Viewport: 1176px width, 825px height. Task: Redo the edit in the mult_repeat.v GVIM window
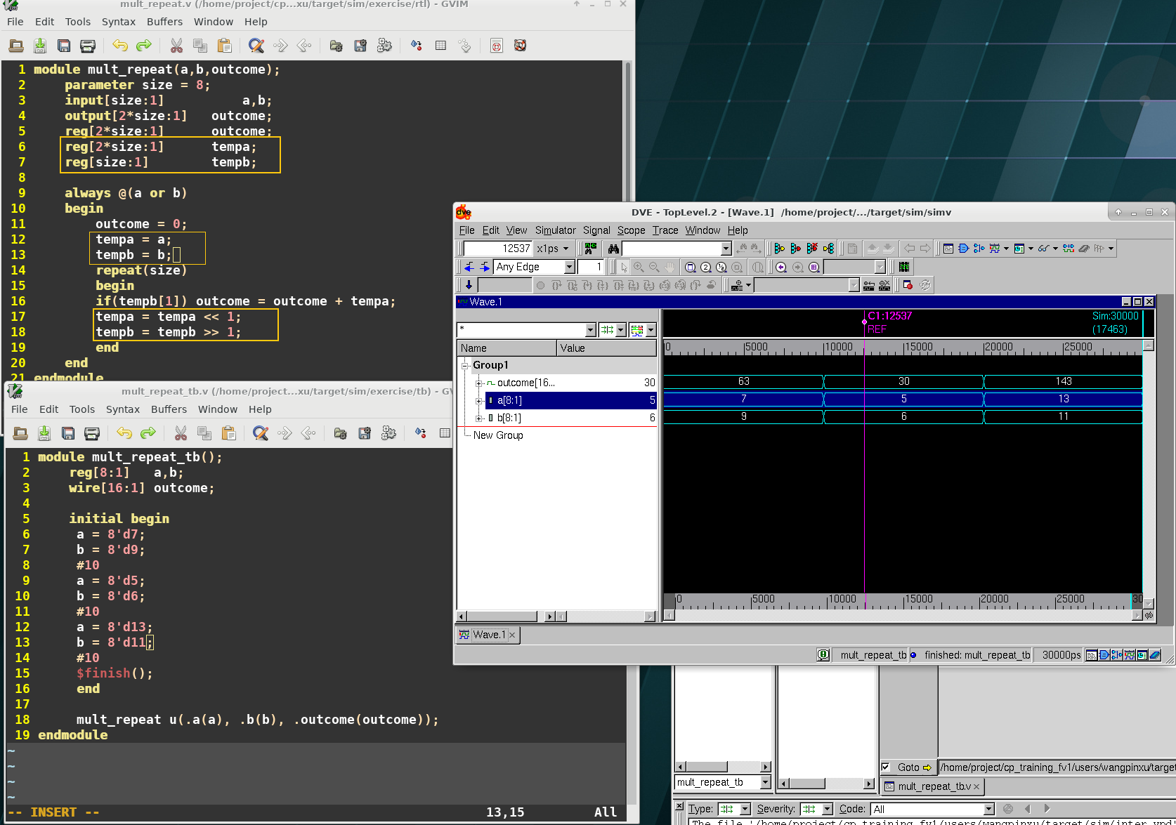click(144, 46)
